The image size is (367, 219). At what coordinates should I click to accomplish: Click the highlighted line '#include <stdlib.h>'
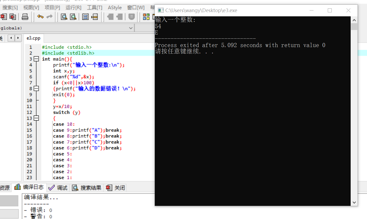tap(68, 53)
